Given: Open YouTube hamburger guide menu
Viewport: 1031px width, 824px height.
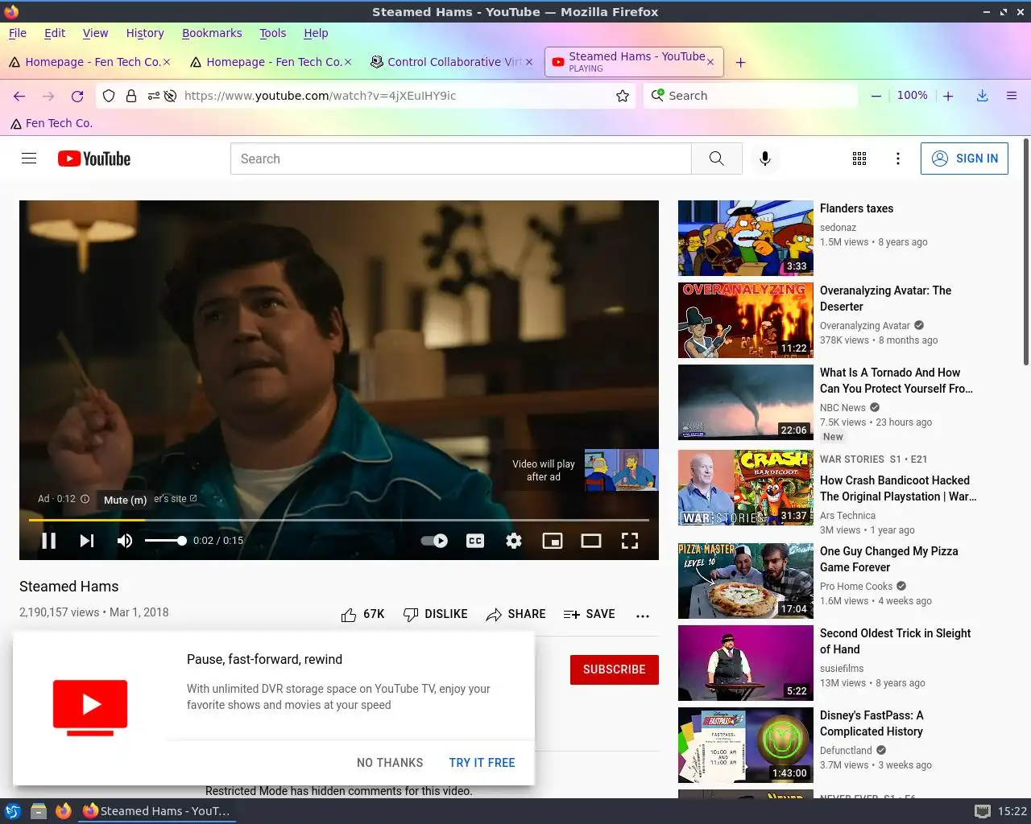Looking at the screenshot, I should coord(29,159).
